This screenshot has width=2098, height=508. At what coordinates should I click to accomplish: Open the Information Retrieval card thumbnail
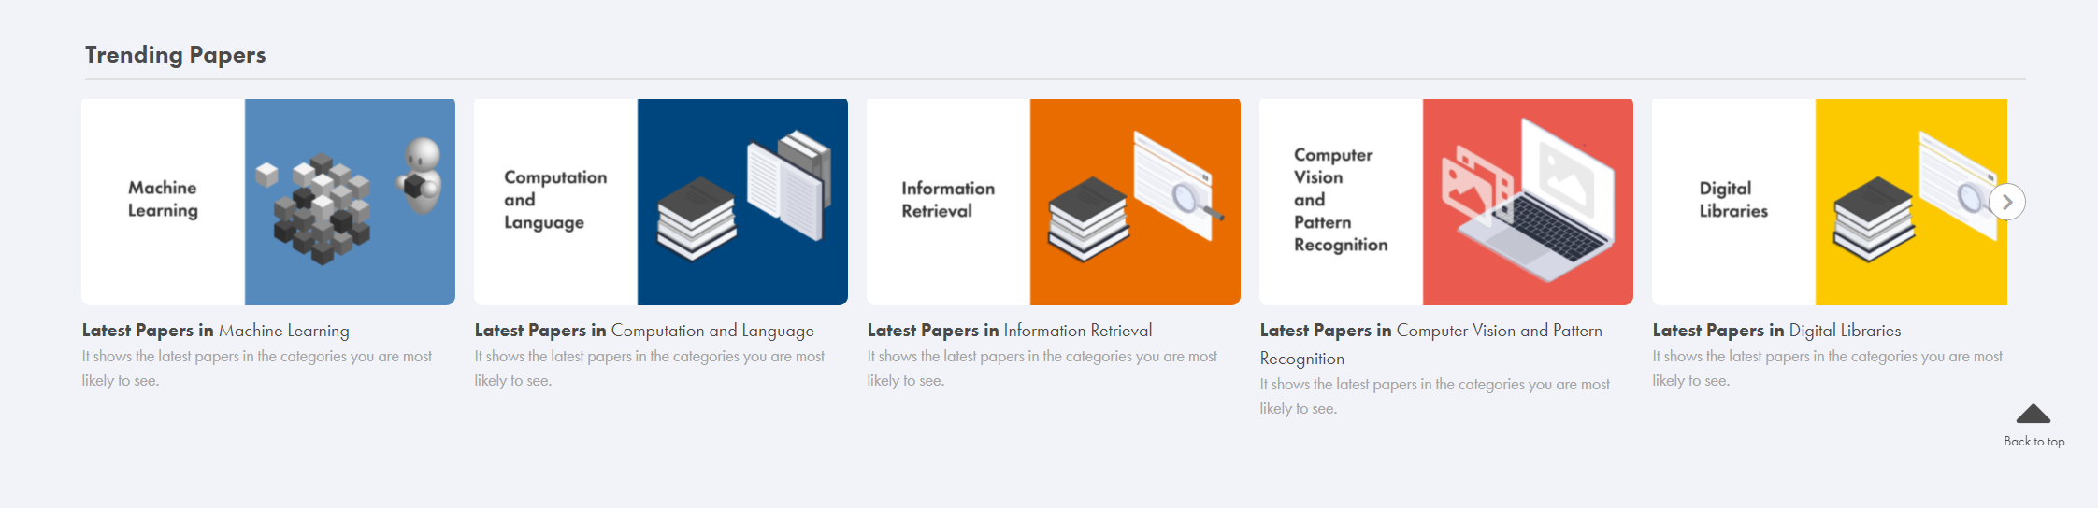(x=1054, y=202)
